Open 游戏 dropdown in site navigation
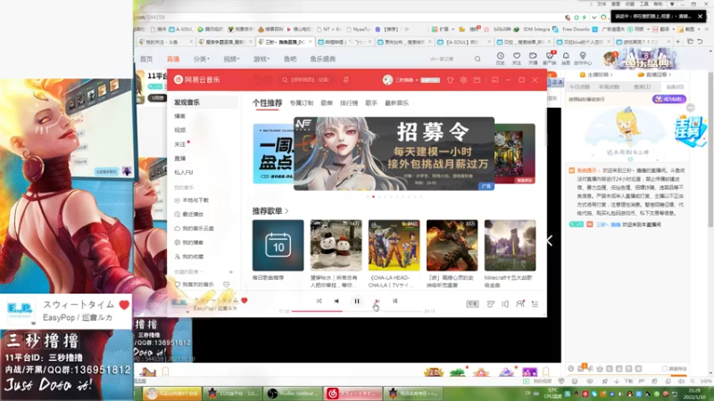 click(262, 59)
